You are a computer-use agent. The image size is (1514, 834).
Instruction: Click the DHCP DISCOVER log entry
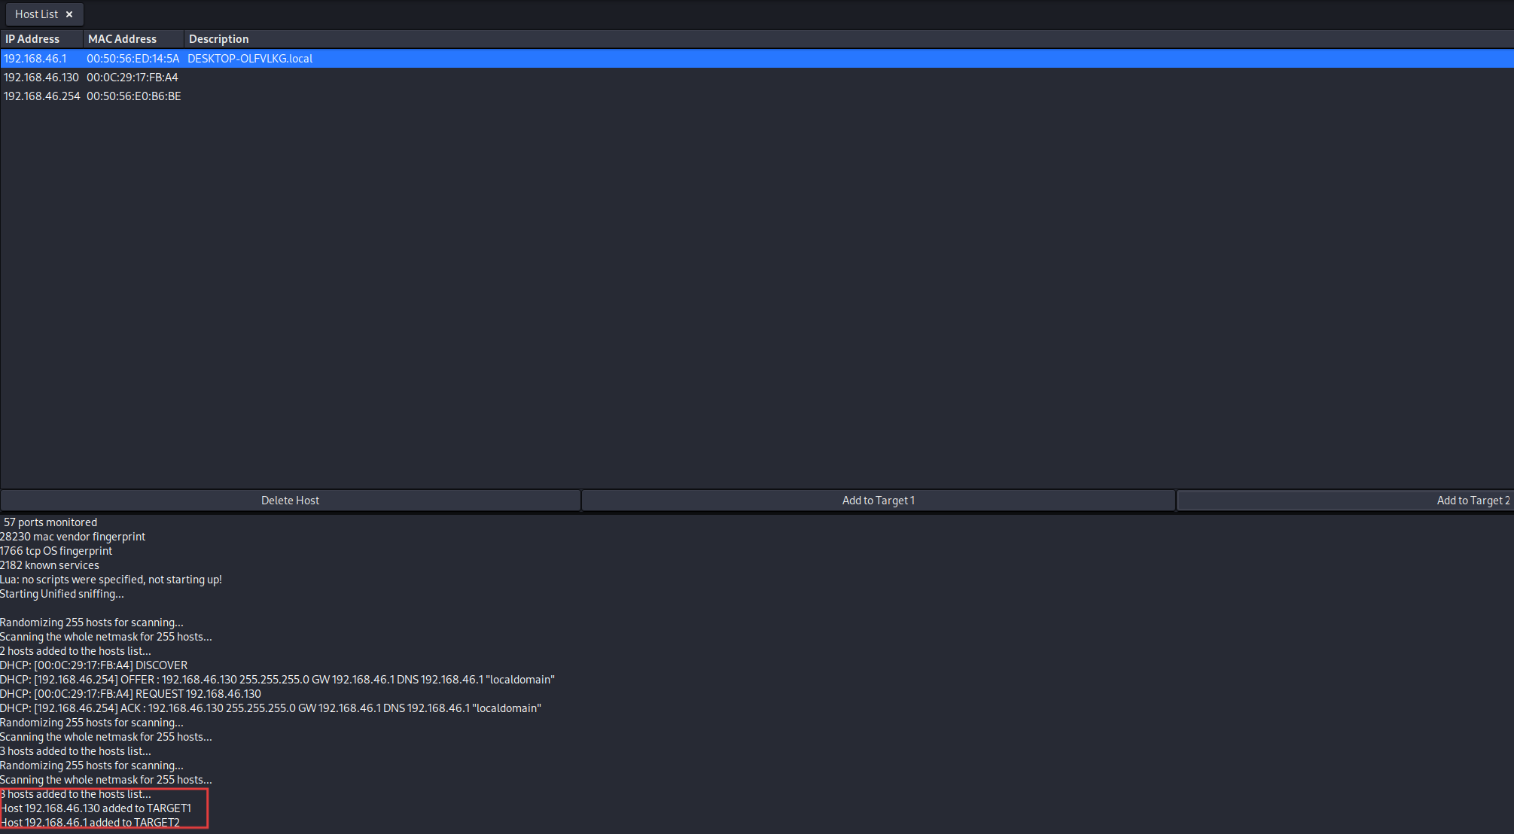tap(94, 665)
